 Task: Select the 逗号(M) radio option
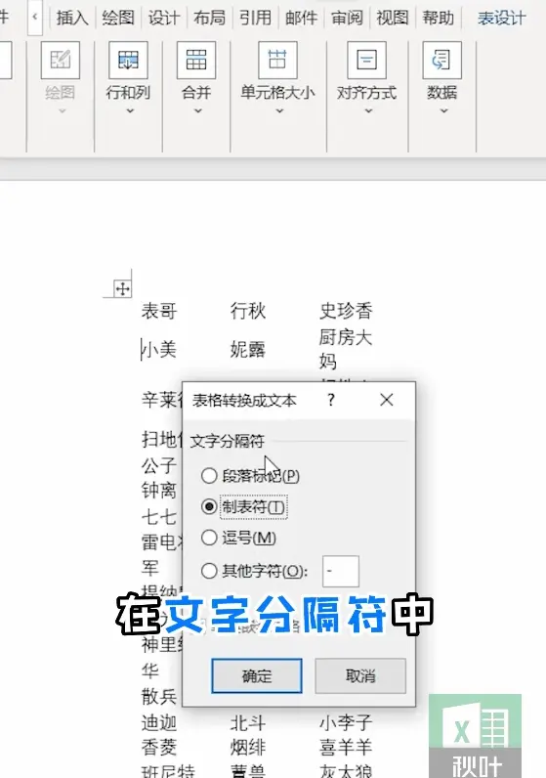[x=209, y=538]
